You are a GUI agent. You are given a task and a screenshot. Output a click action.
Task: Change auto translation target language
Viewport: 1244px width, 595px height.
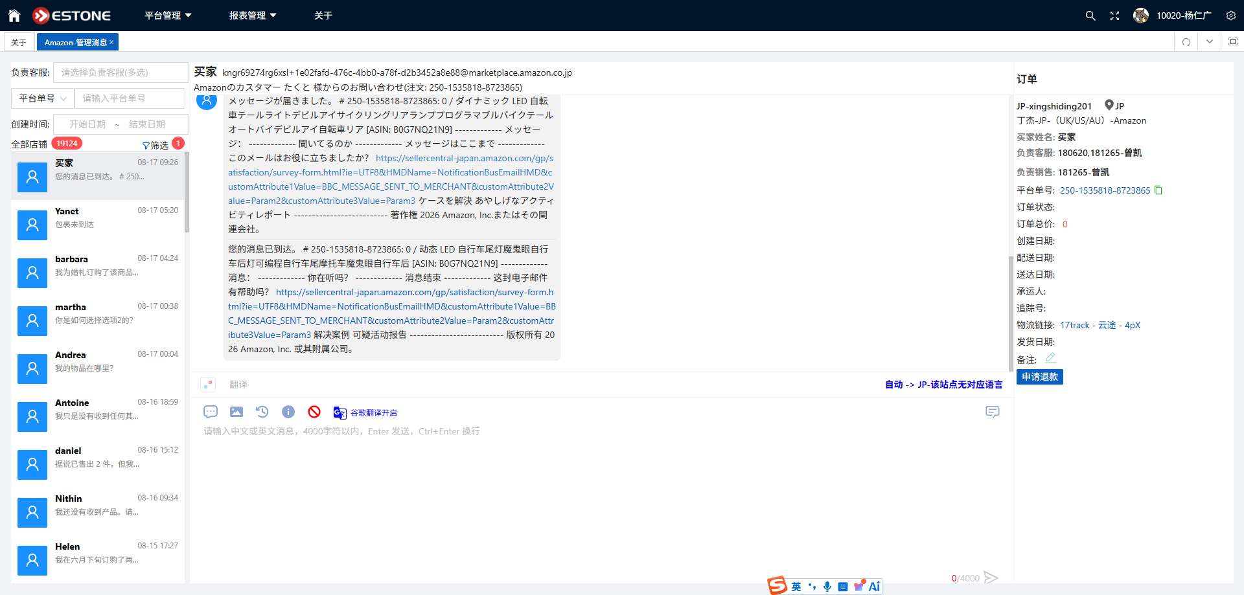tap(943, 385)
